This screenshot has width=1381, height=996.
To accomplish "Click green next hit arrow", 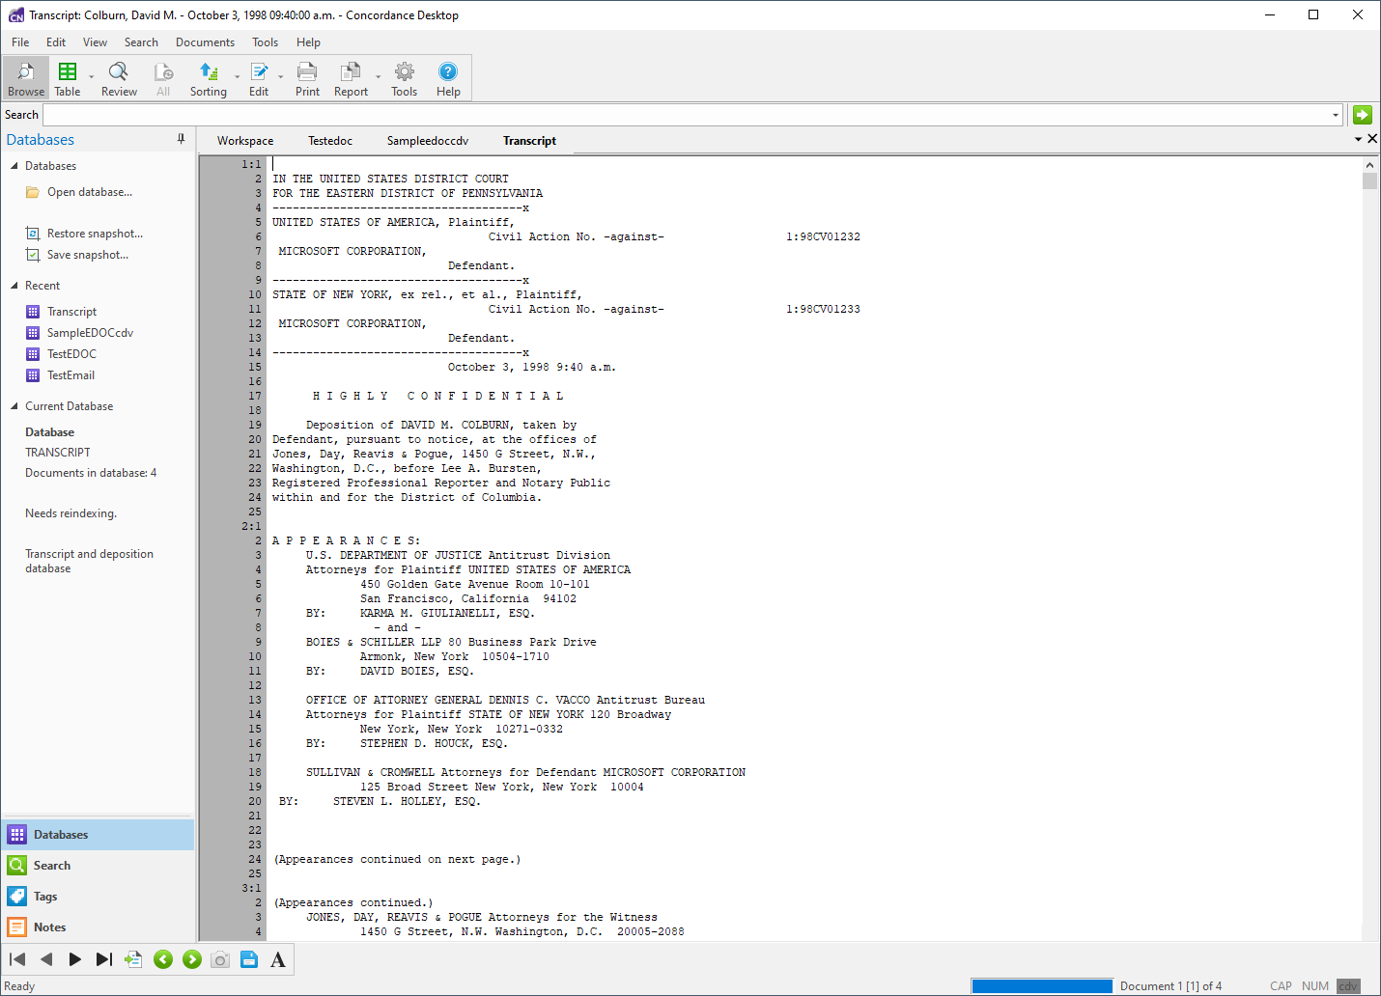I will [x=192, y=959].
